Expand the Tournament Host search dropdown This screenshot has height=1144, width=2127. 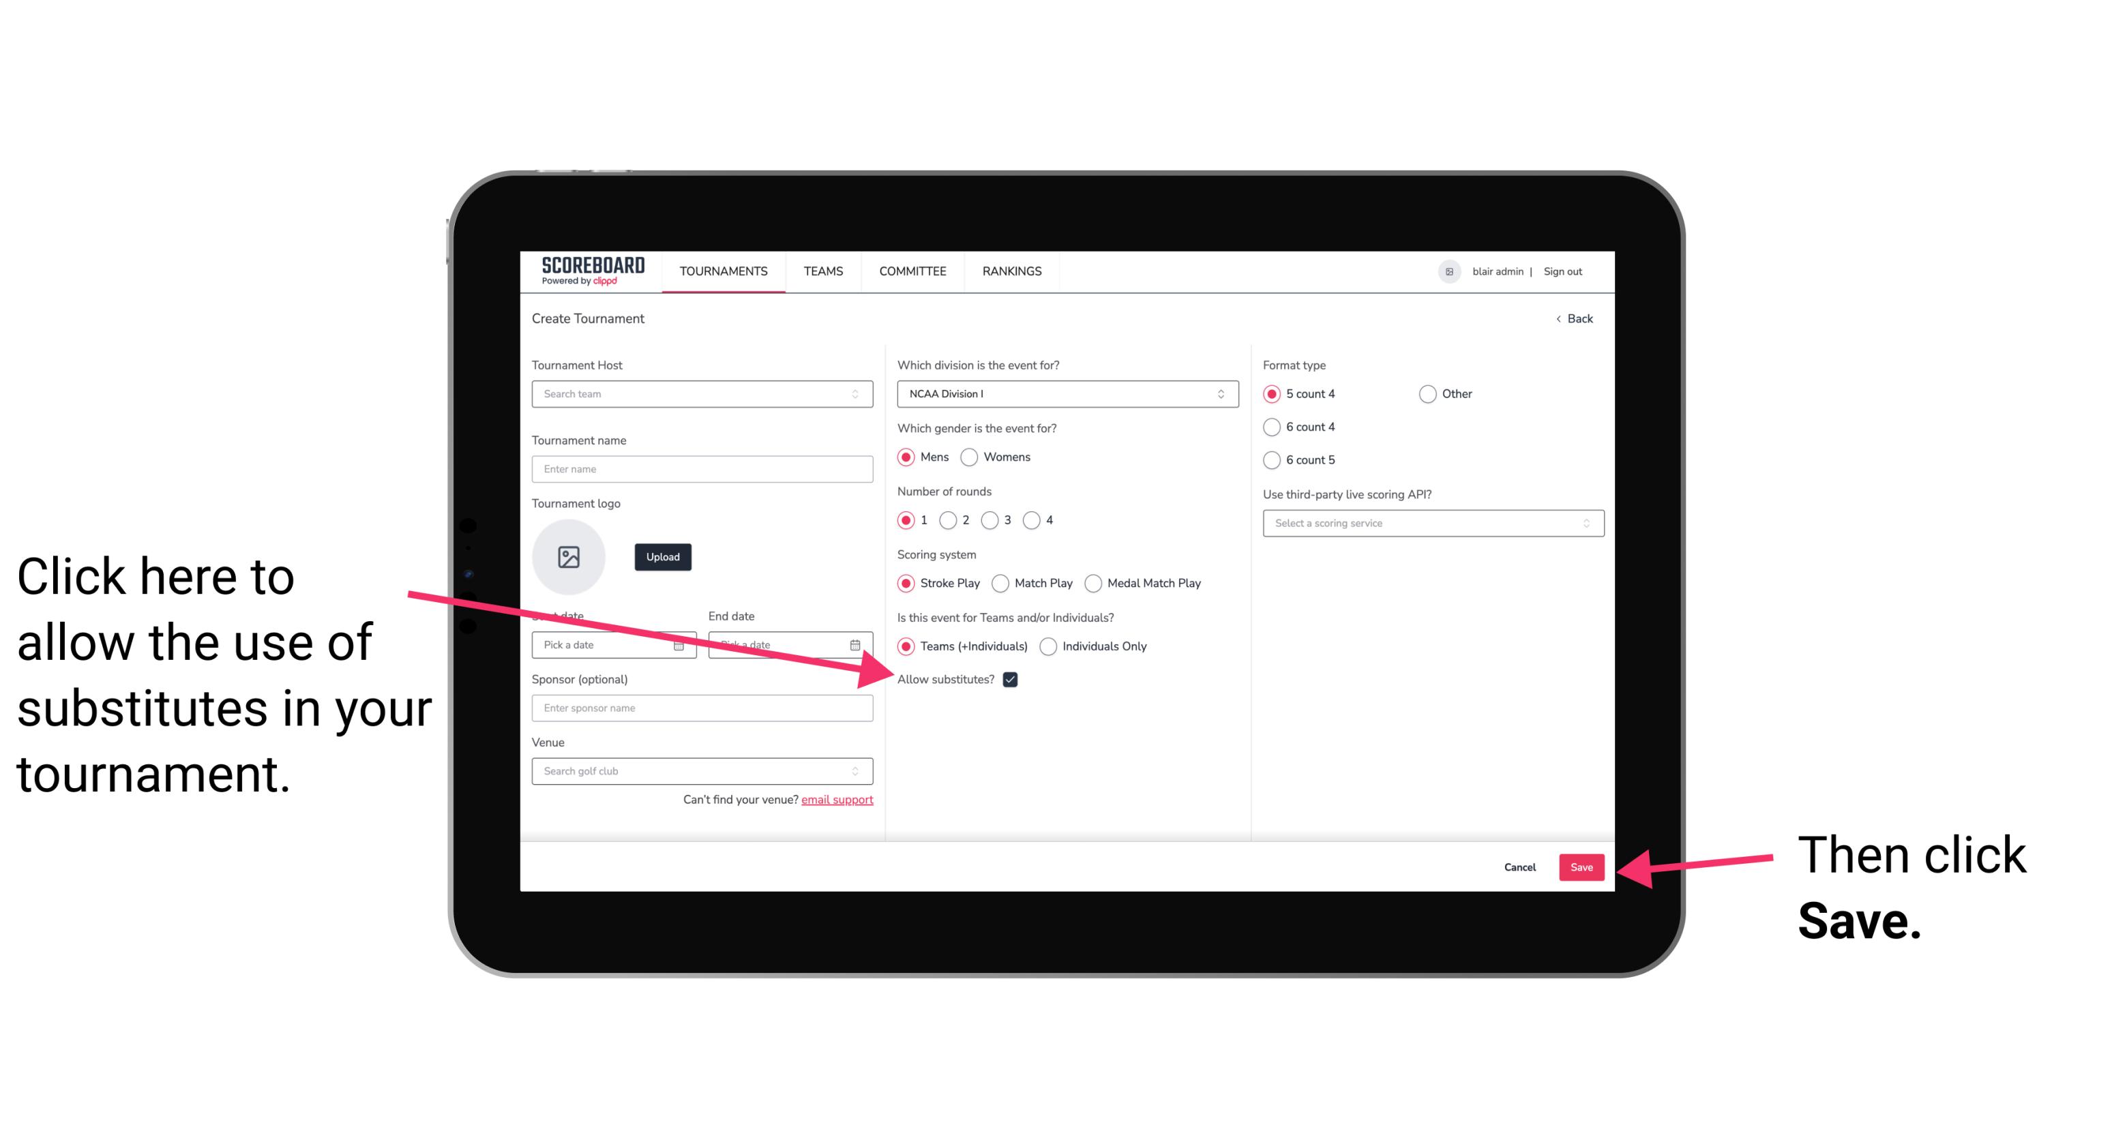[862, 395]
